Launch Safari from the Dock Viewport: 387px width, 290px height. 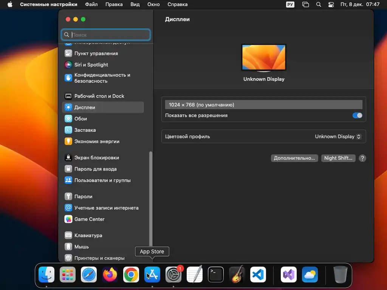89,275
